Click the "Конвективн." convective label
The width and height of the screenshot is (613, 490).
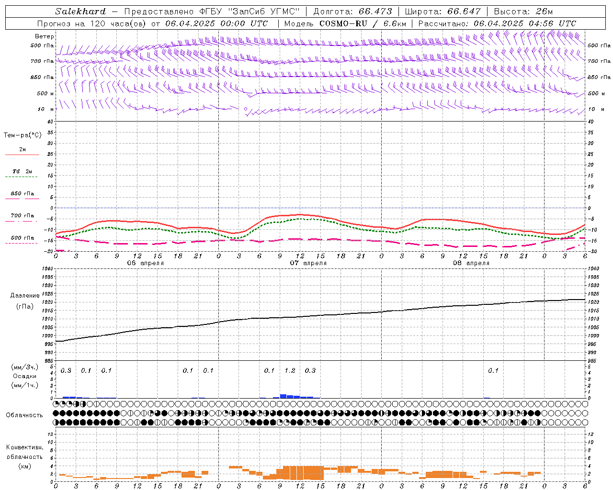click(24, 447)
